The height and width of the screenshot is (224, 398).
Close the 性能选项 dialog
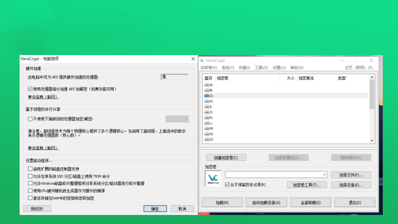tap(193, 59)
